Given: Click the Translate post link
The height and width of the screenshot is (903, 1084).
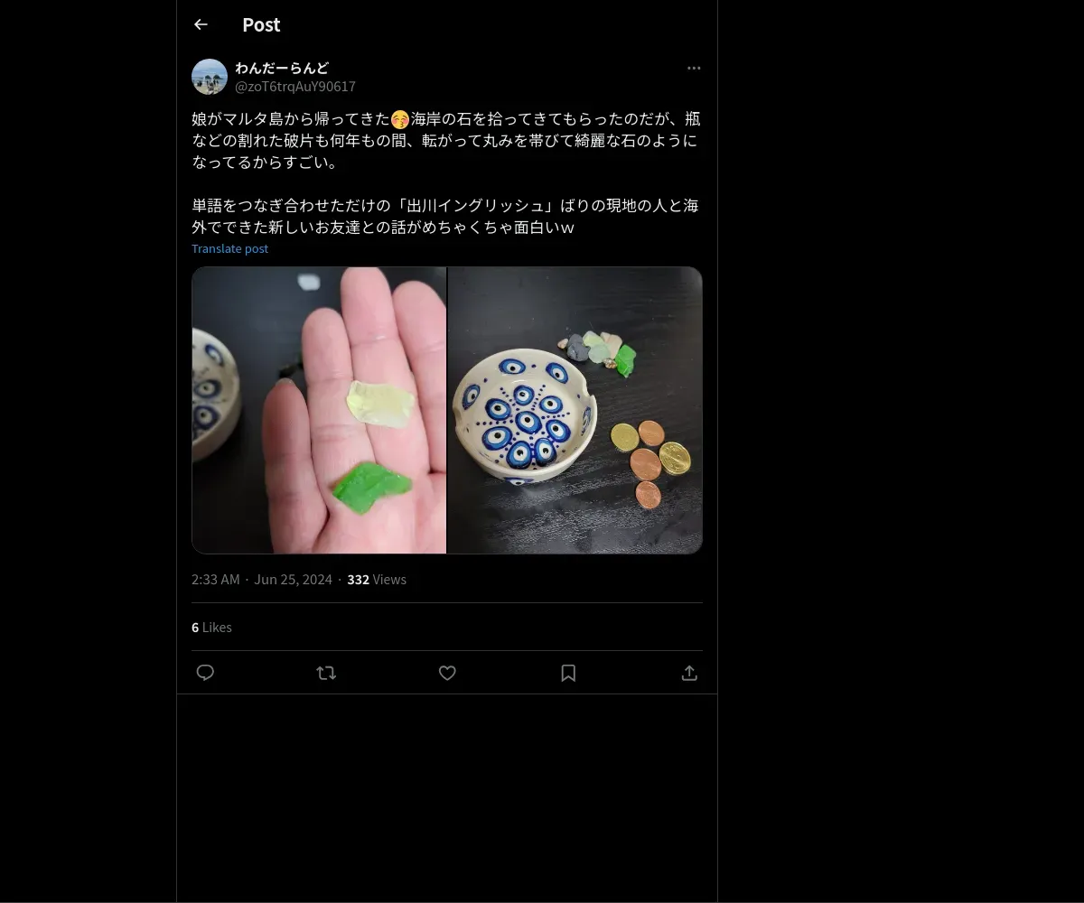Looking at the screenshot, I should (x=229, y=248).
